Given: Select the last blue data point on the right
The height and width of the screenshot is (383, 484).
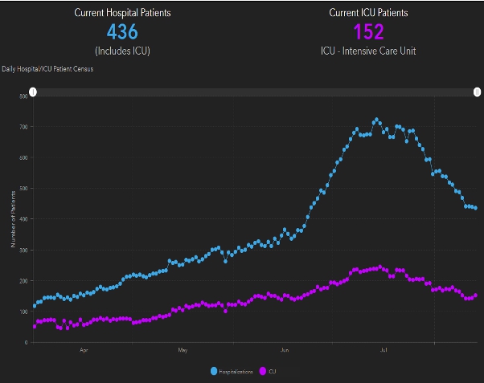Looking at the screenshot, I should [x=475, y=208].
